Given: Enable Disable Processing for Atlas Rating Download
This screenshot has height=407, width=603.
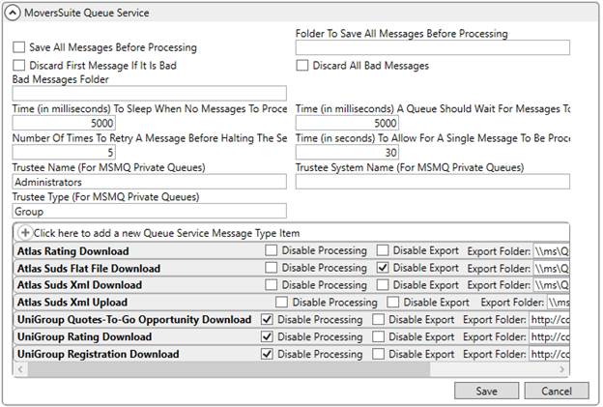Looking at the screenshot, I should [272, 251].
